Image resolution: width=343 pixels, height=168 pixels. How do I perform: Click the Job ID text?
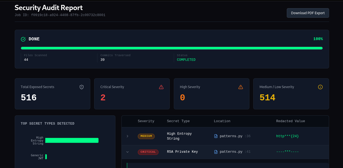click(60, 15)
